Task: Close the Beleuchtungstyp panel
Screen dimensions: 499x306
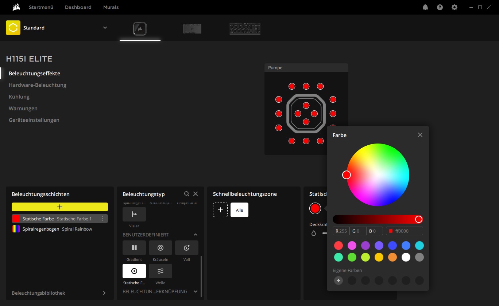Action: pyautogui.click(x=196, y=194)
